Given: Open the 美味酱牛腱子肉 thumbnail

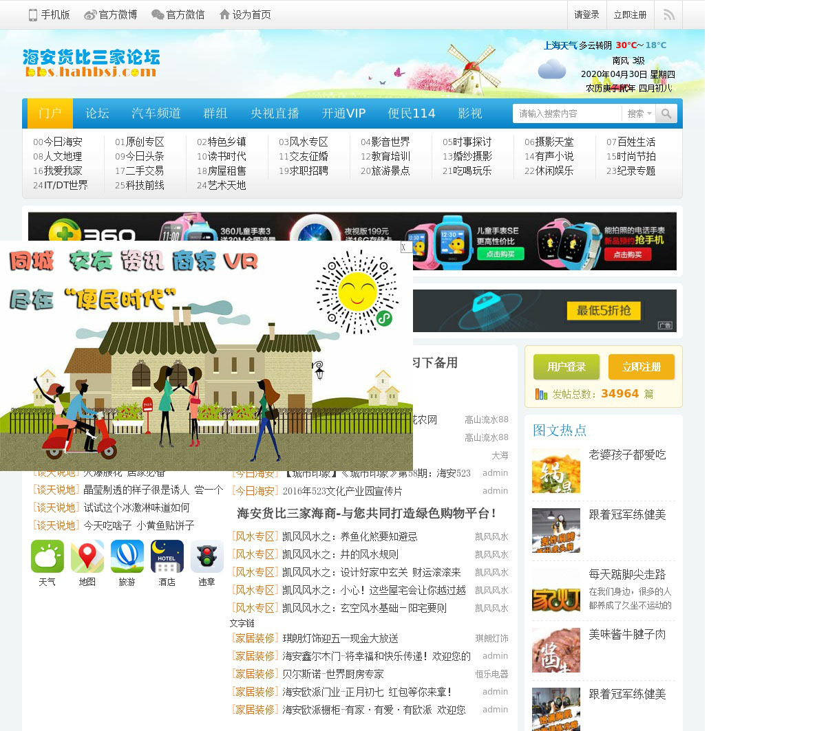Looking at the screenshot, I should click(556, 650).
